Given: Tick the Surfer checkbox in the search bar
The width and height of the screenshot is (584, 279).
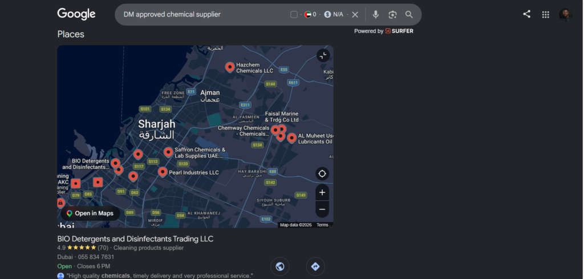Looking at the screenshot, I should tap(294, 14).
